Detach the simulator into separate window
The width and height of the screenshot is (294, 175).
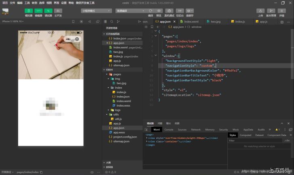98,21
